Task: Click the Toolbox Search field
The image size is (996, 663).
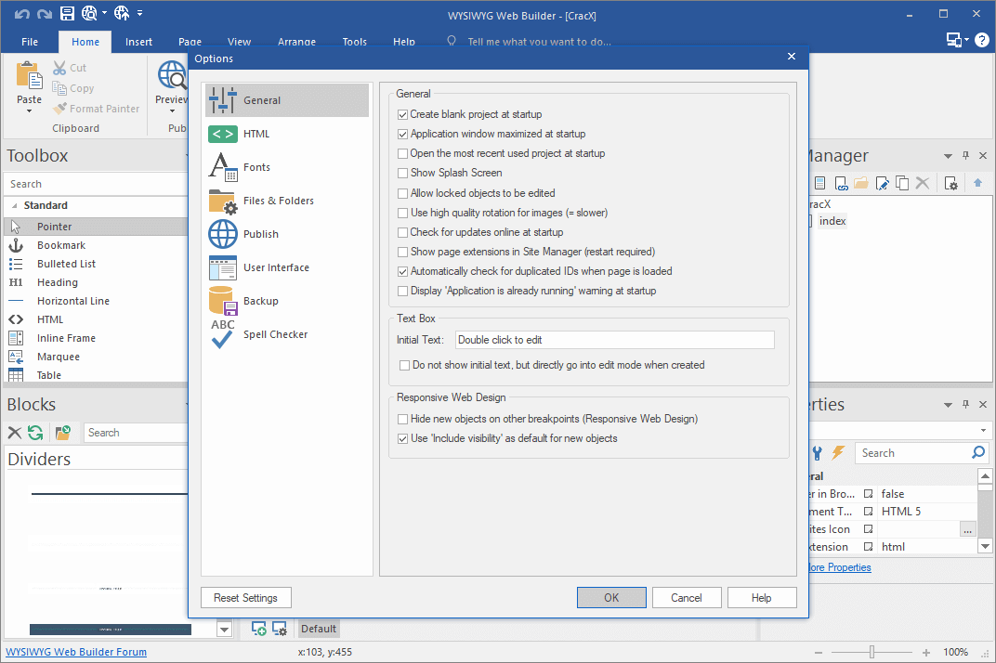Action: [x=96, y=184]
